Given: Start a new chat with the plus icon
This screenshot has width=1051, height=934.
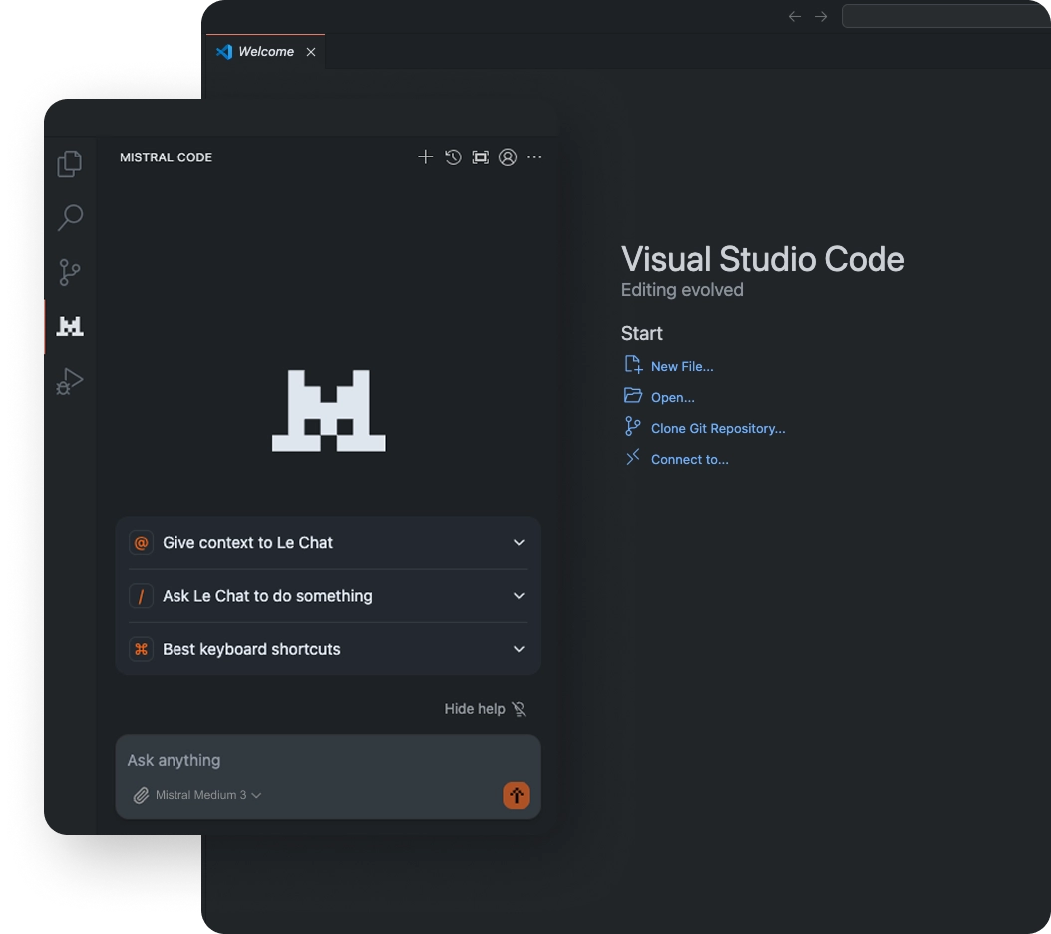Looking at the screenshot, I should tap(425, 156).
